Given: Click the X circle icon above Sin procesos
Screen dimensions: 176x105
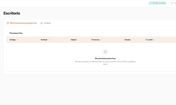Looking at the screenshot, I should coord(105,52).
